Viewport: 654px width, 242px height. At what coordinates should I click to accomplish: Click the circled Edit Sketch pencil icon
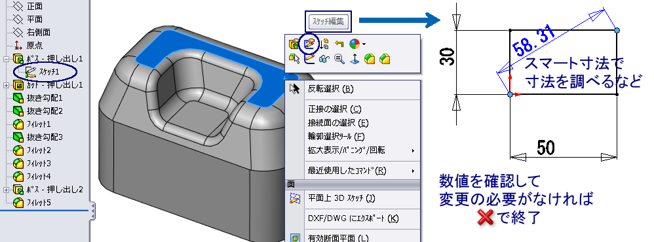[x=309, y=44]
